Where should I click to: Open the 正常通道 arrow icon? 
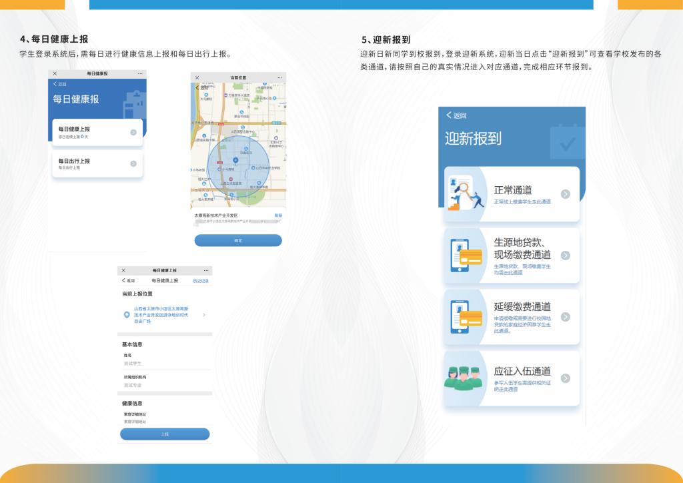tap(565, 194)
